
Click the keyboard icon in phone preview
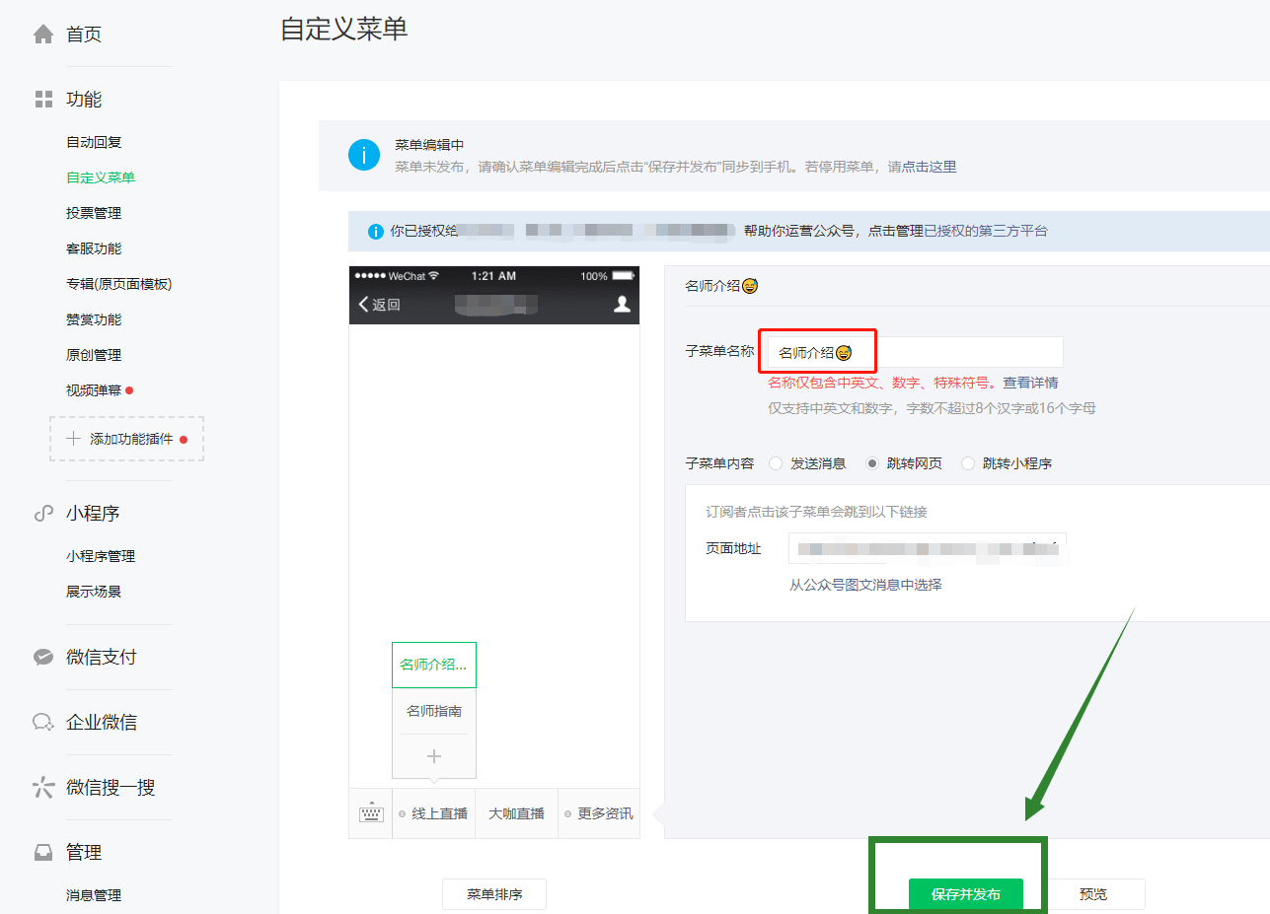(x=371, y=813)
